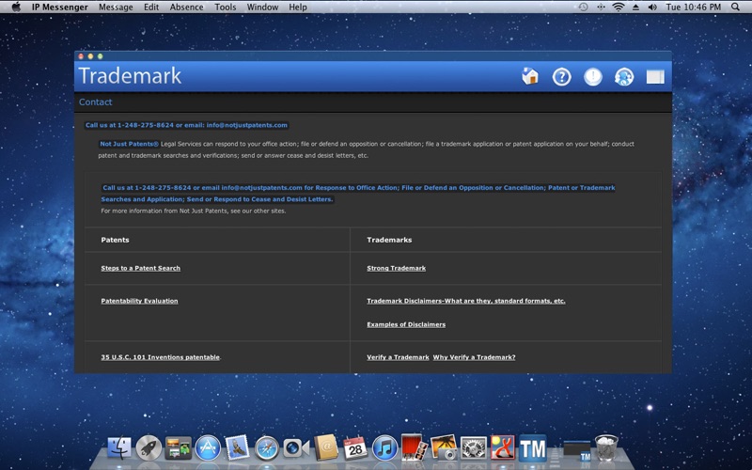Open the App Store dock icon
The height and width of the screenshot is (470, 752).
click(208, 448)
